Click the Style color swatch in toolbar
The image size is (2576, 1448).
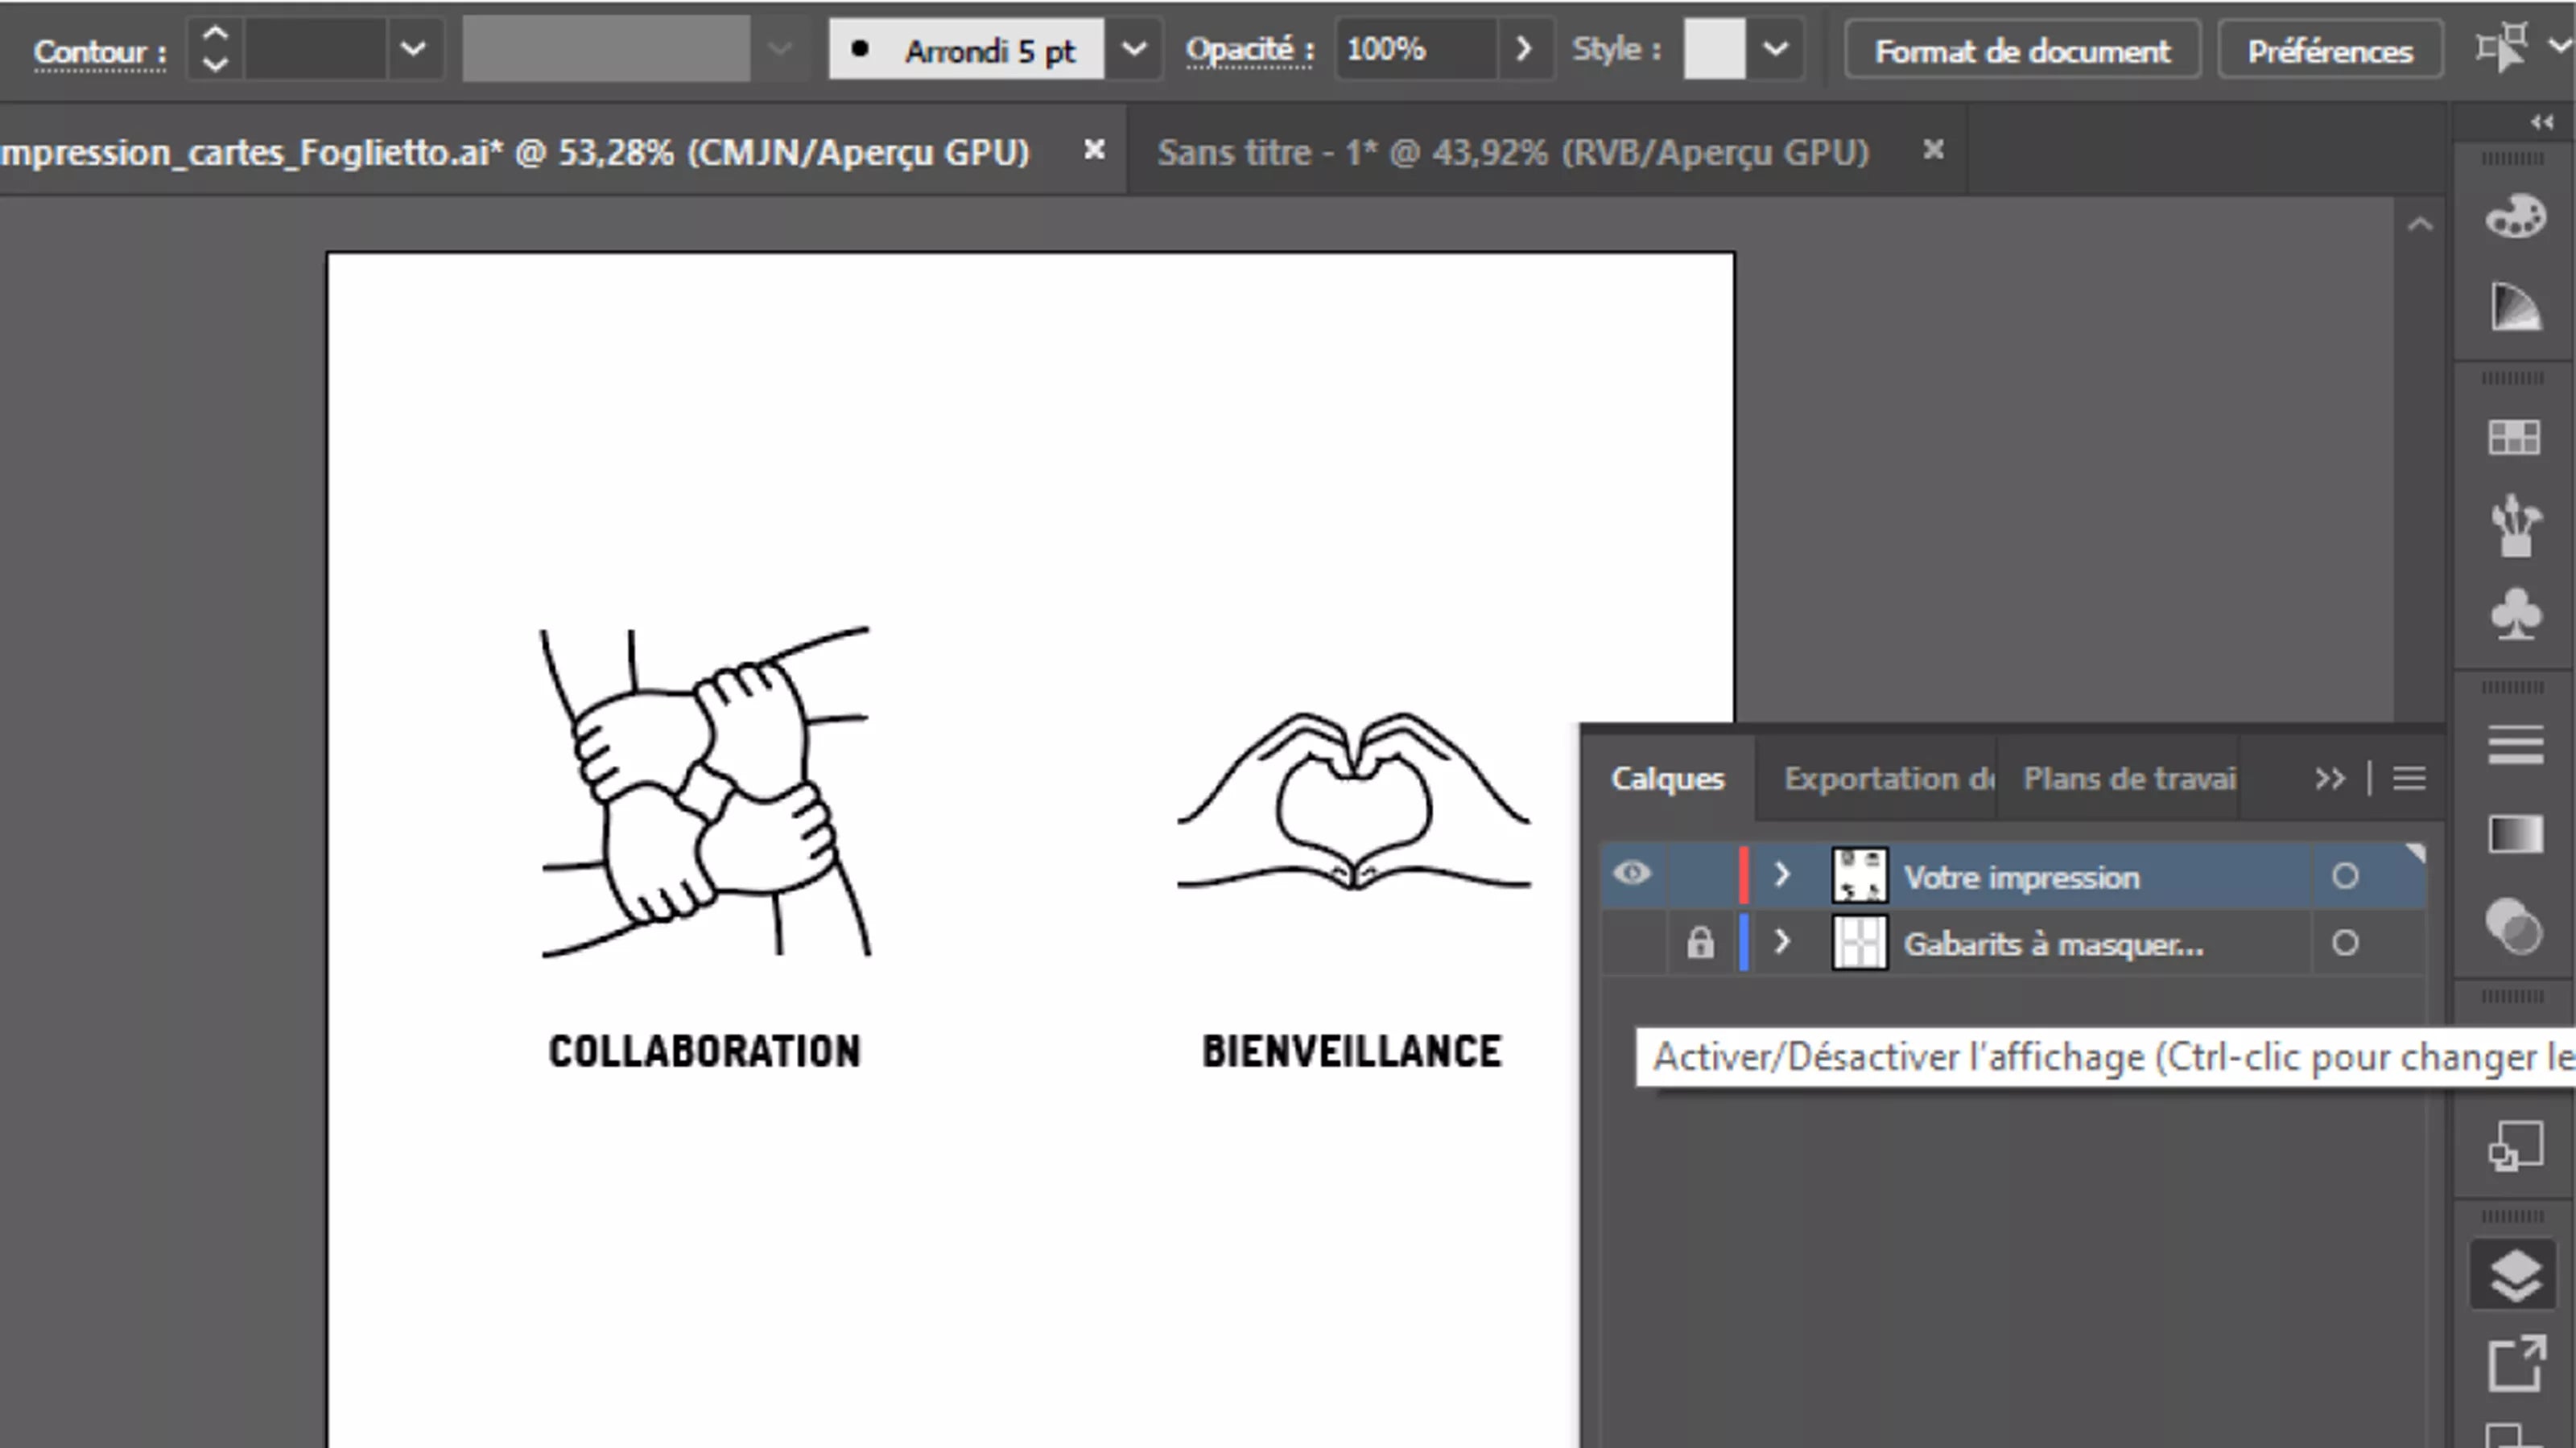click(x=1712, y=47)
